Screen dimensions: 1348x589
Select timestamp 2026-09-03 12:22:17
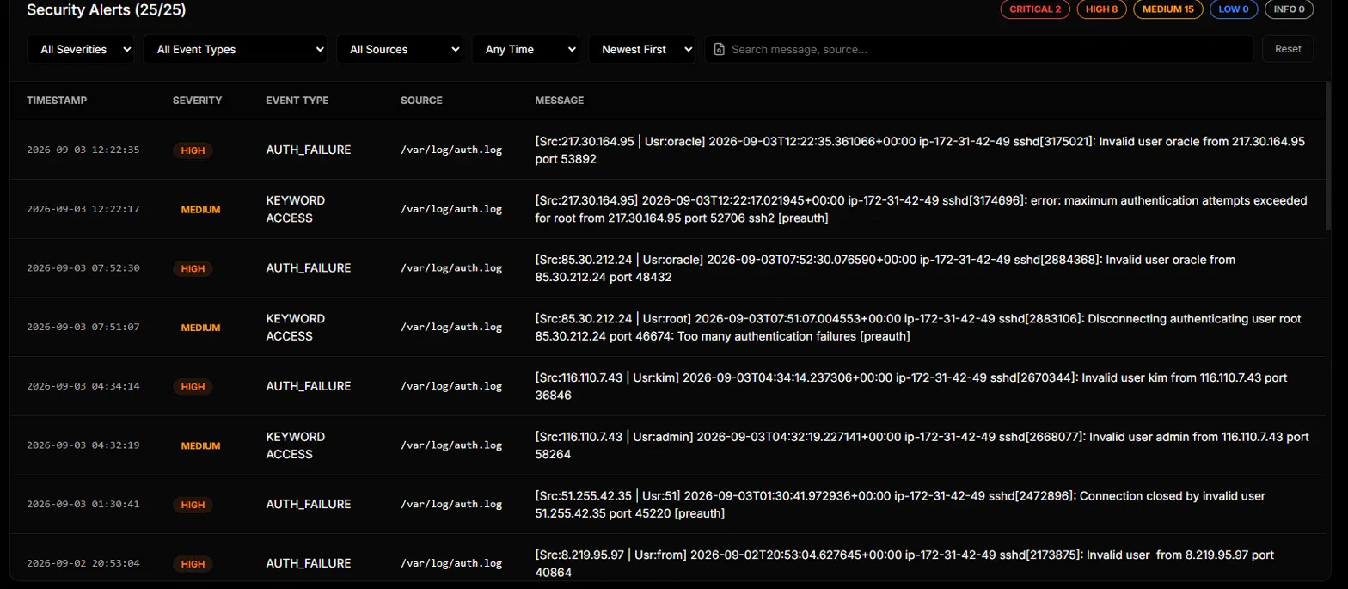click(83, 209)
